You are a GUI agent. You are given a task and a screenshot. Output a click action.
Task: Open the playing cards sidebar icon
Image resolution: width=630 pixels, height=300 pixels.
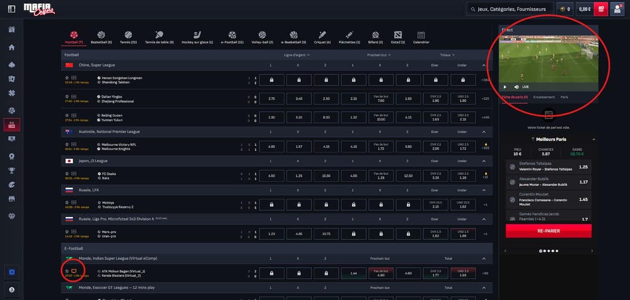click(12, 79)
